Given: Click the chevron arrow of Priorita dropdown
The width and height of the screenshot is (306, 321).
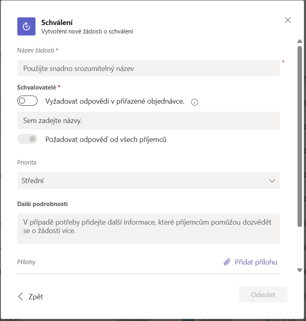Looking at the screenshot, I should pos(272,181).
